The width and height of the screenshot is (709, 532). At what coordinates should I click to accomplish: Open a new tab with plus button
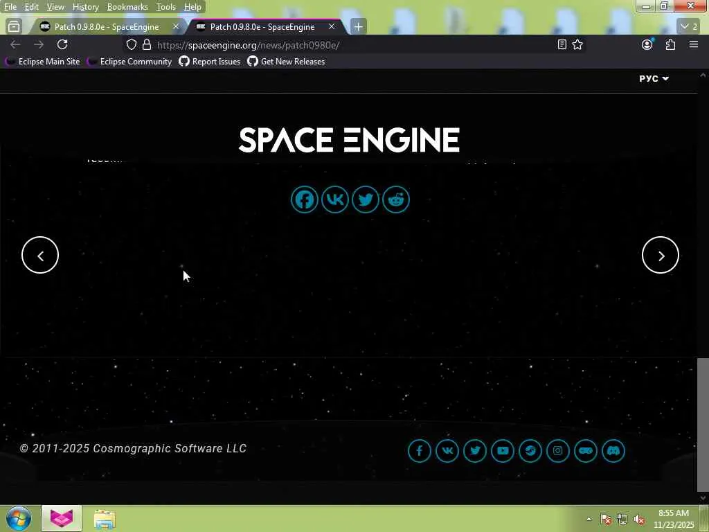(x=358, y=27)
